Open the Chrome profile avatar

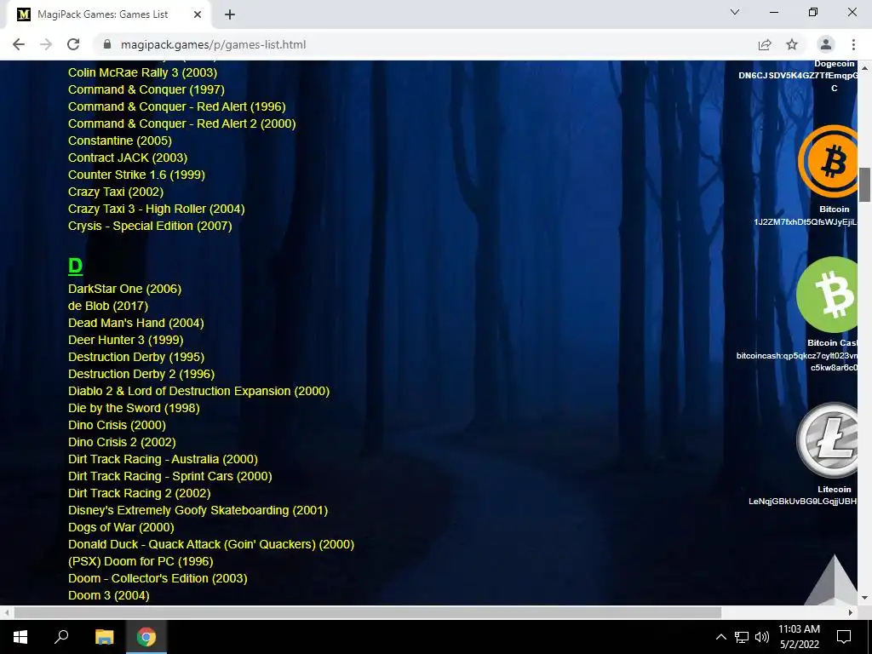(826, 44)
